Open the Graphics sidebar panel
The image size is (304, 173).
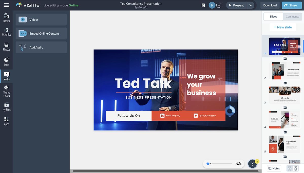[x=7, y=32]
